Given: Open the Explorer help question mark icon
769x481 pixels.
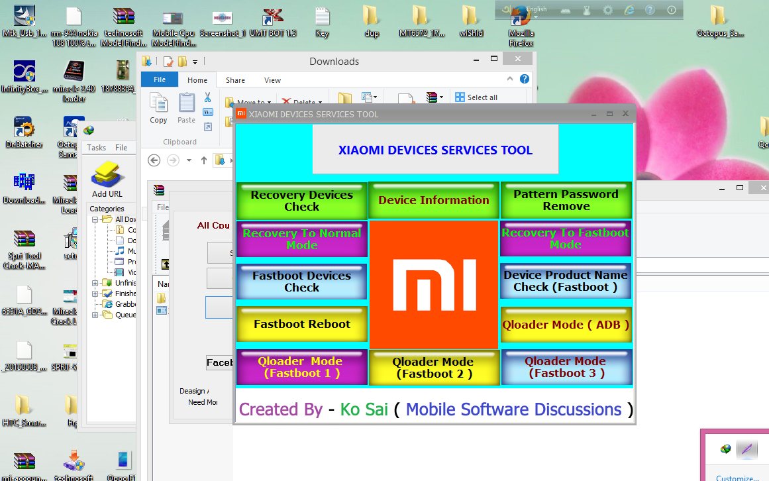Looking at the screenshot, I should [525, 79].
